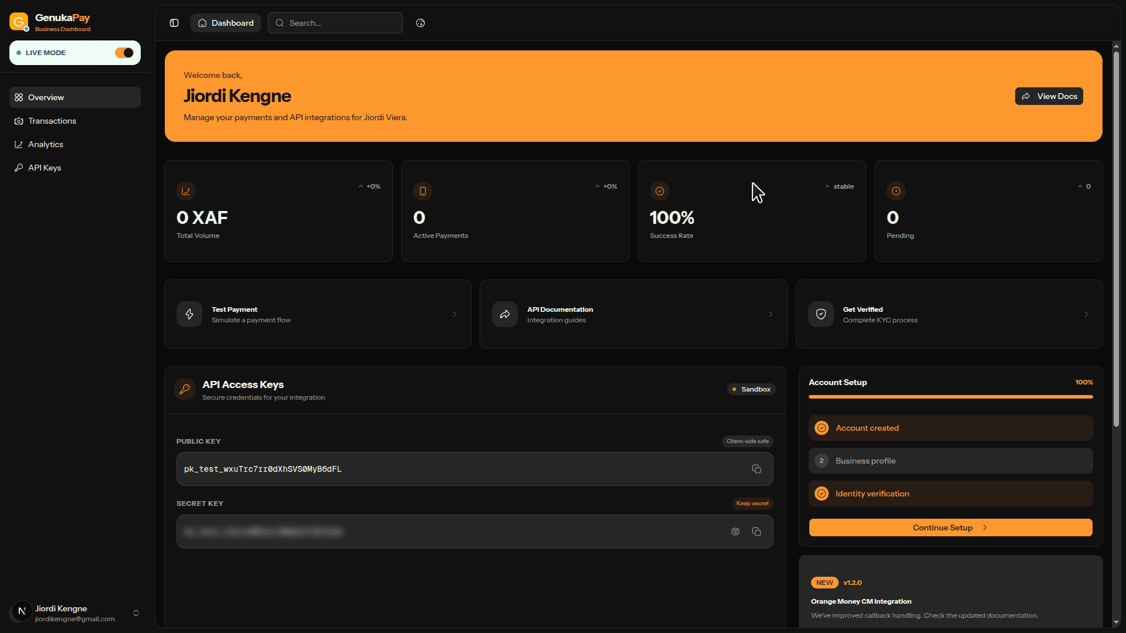Go to the Analytics sidebar item
This screenshot has height=633, width=1126.
pos(46,144)
